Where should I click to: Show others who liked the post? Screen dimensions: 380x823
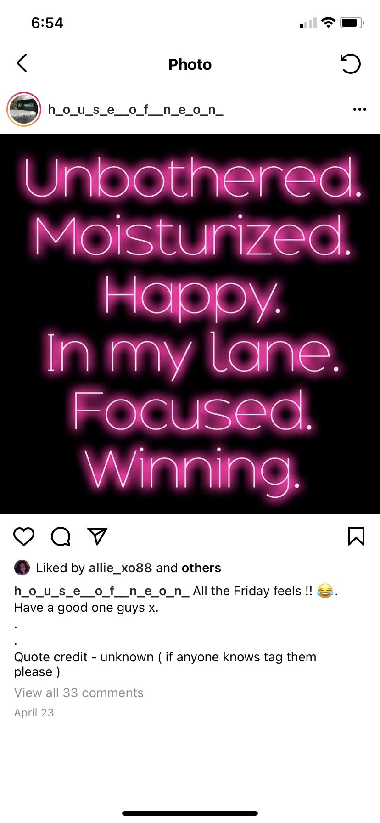201,568
